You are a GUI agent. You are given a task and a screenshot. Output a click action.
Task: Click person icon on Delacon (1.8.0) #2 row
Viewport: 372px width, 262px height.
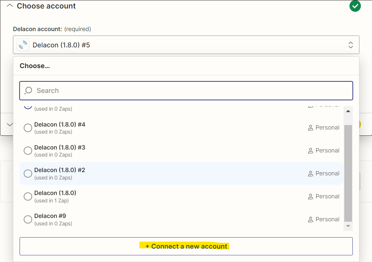(311, 174)
